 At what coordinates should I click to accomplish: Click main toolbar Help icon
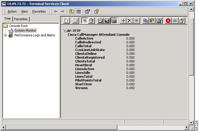(97, 11)
